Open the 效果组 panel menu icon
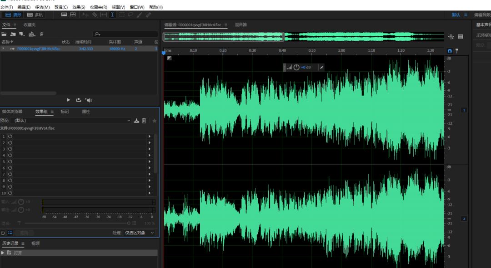Viewport: 491px width, 268px height. (x=52, y=112)
